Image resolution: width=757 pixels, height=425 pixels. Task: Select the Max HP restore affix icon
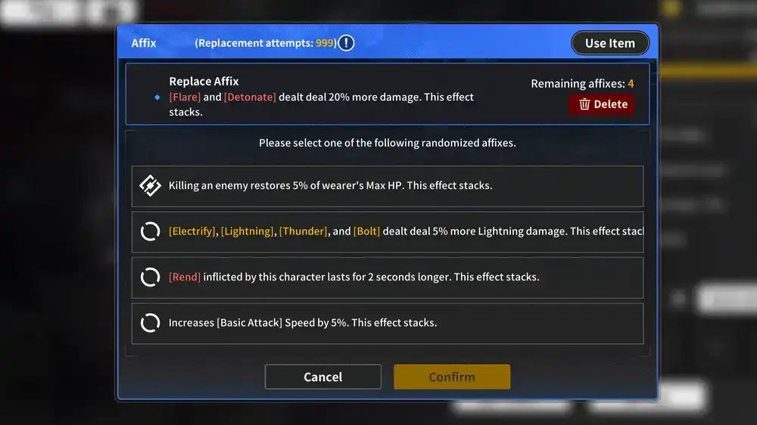pyautogui.click(x=150, y=186)
